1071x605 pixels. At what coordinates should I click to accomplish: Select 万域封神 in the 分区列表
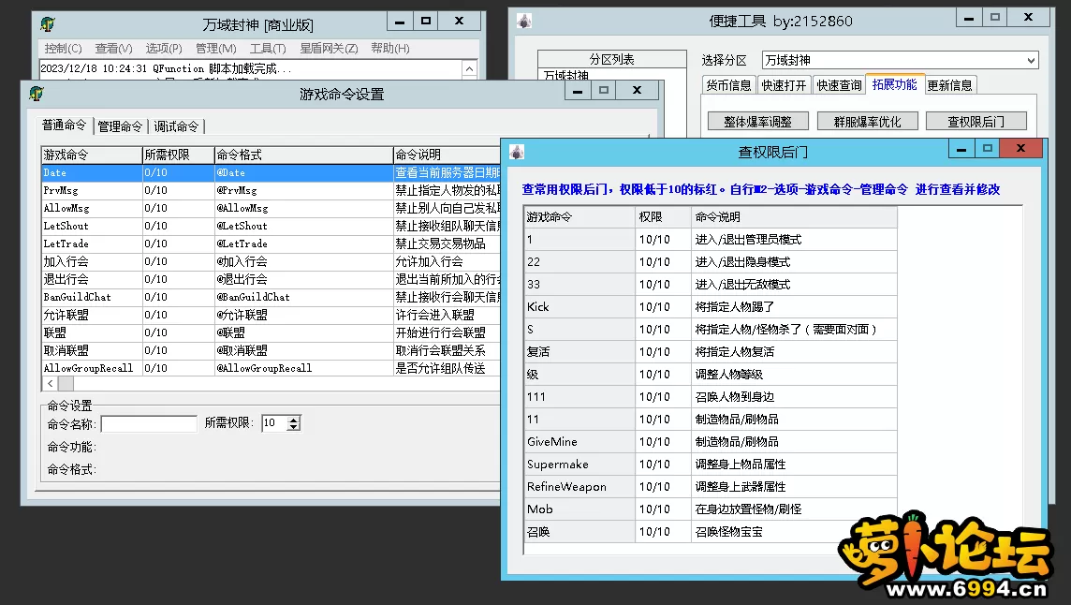tap(566, 75)
